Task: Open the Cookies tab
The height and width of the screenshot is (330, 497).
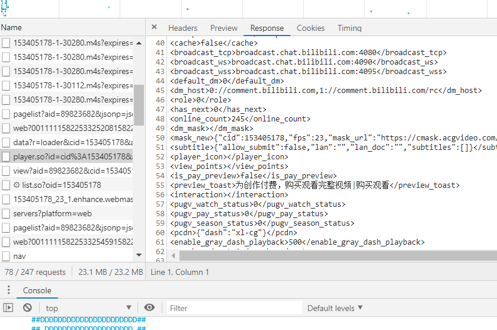Action: coord(310,28)
